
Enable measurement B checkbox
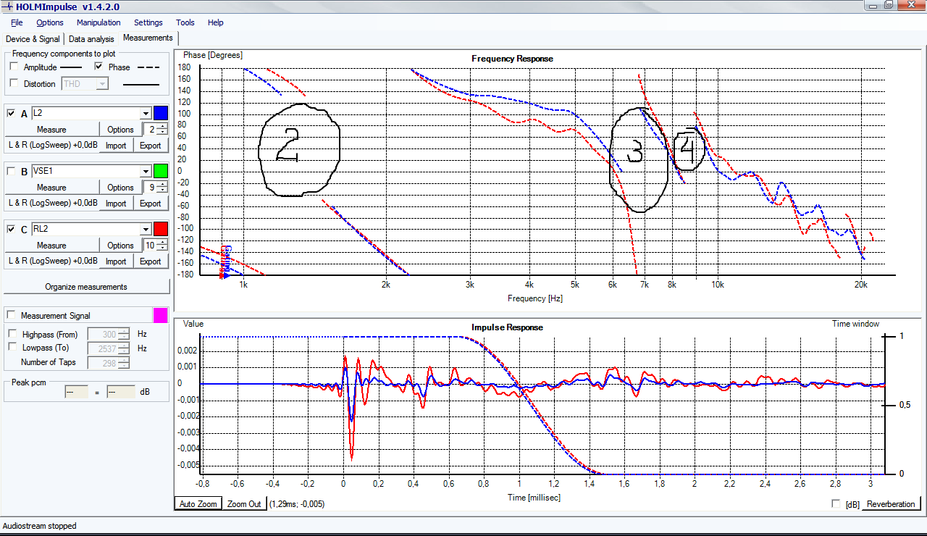coord(11,172)
